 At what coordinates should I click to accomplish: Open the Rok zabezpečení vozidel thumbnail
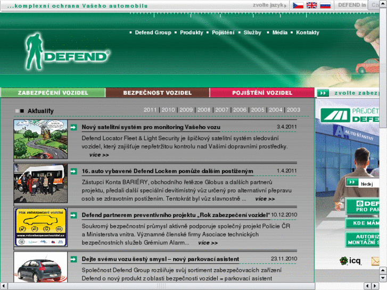[x=40, y=227]
